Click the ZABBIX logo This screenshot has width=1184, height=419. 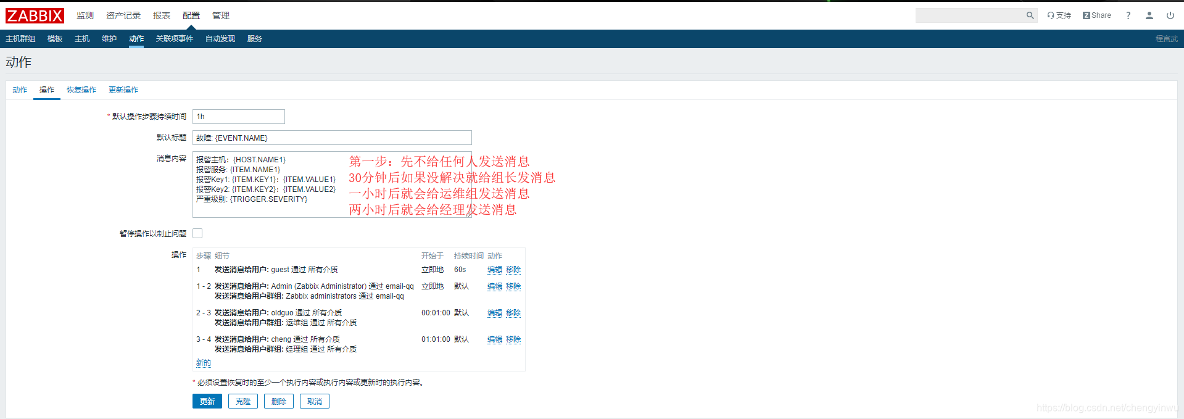pyautogui.click(x=35, y=15)
